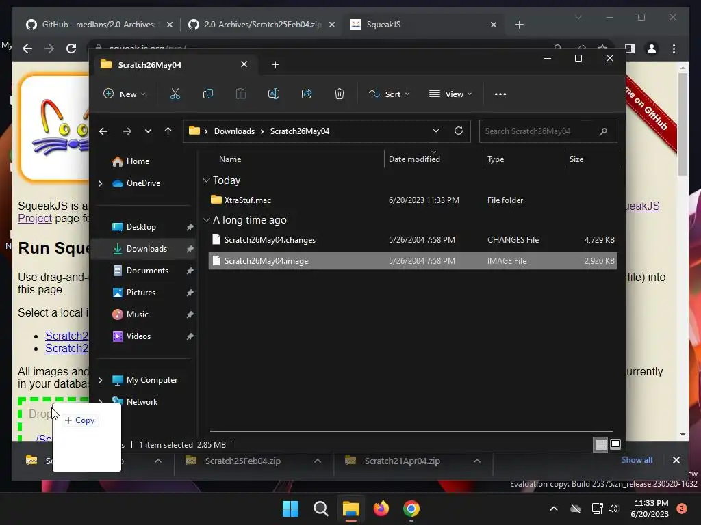
Task: Open Chrome from the taskbar
Action: pos(411,509)
